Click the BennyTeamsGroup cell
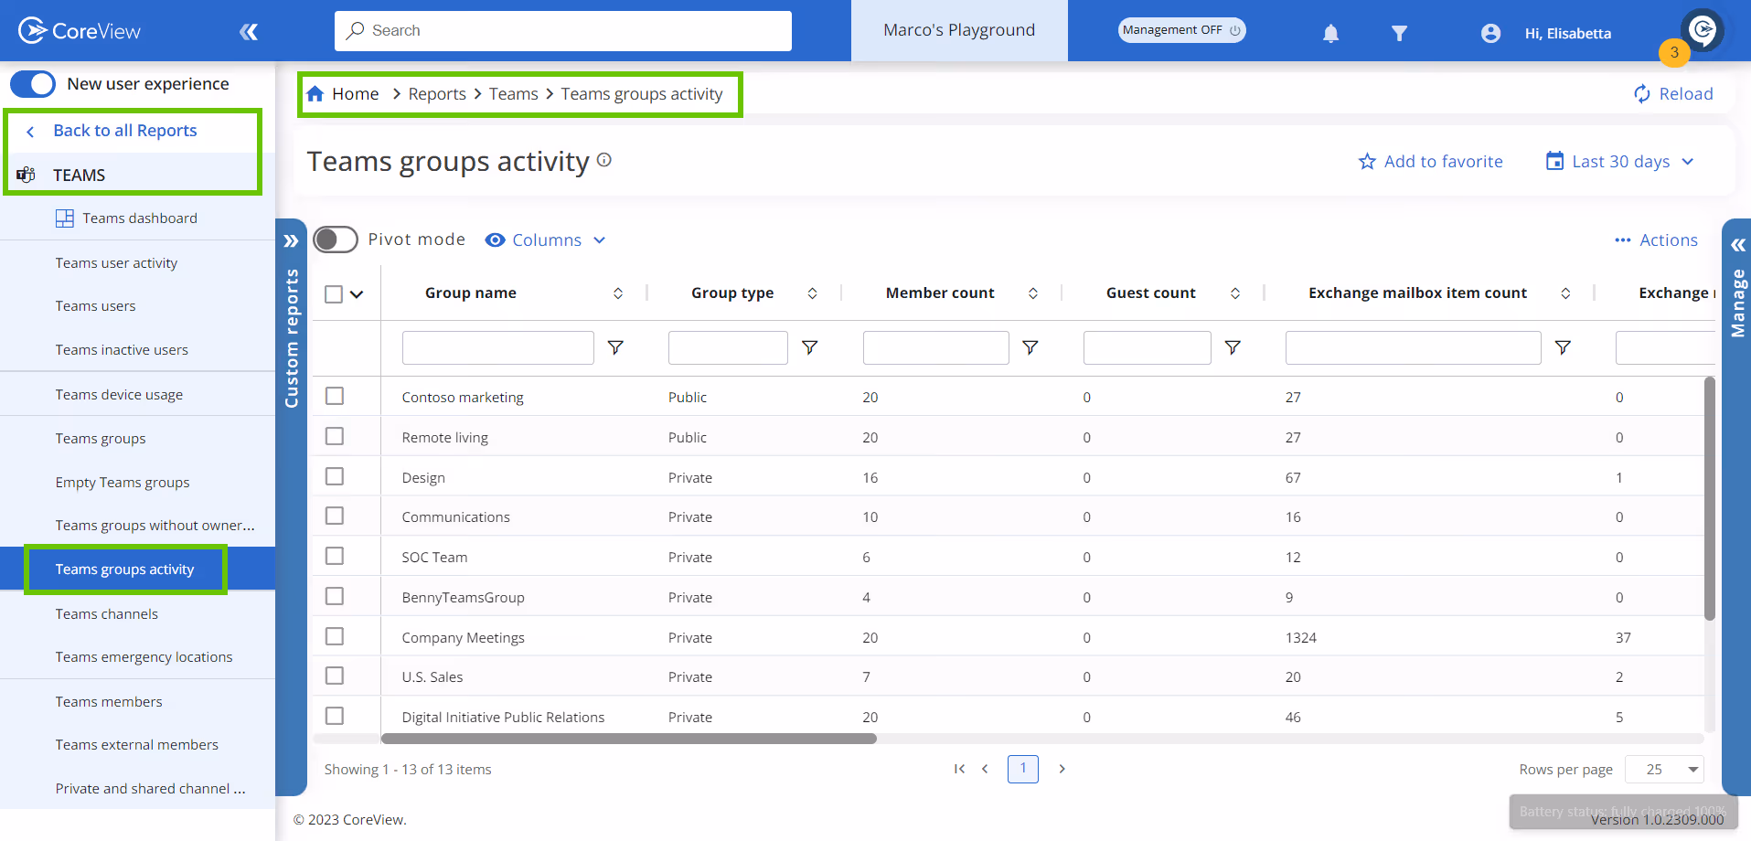 click(x=463, y=598)
